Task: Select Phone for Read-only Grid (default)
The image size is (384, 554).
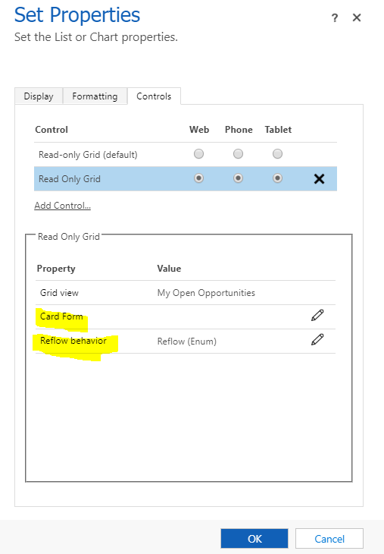Action: click(x=239, y=154)
